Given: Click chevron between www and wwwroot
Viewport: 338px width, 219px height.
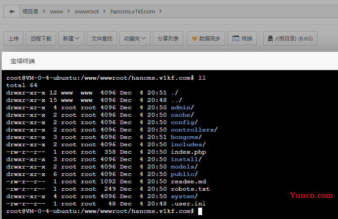Looking at the screenshot, I should coord(69,11).
